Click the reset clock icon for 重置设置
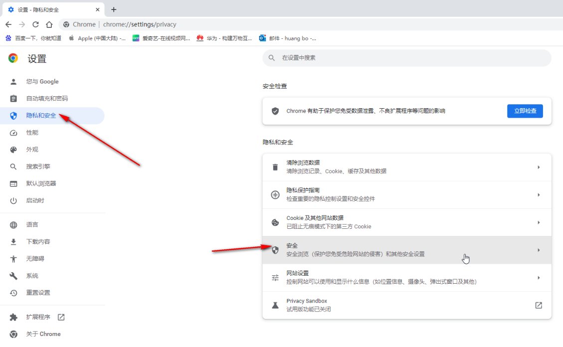 point(13,293)
